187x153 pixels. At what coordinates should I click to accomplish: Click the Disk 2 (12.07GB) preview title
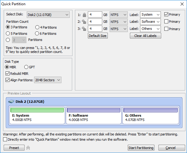(30, 102)
